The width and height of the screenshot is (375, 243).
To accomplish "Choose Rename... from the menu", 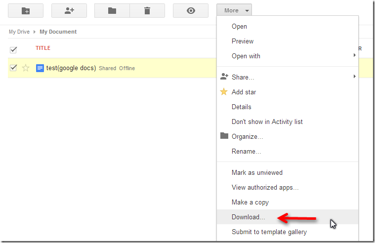I will click(288, 151).
